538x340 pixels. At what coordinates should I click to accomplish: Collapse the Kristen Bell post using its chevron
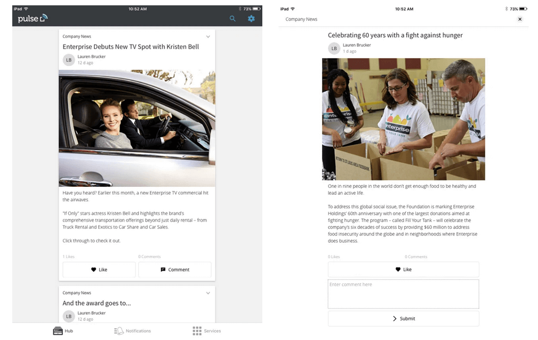[208, 36]
